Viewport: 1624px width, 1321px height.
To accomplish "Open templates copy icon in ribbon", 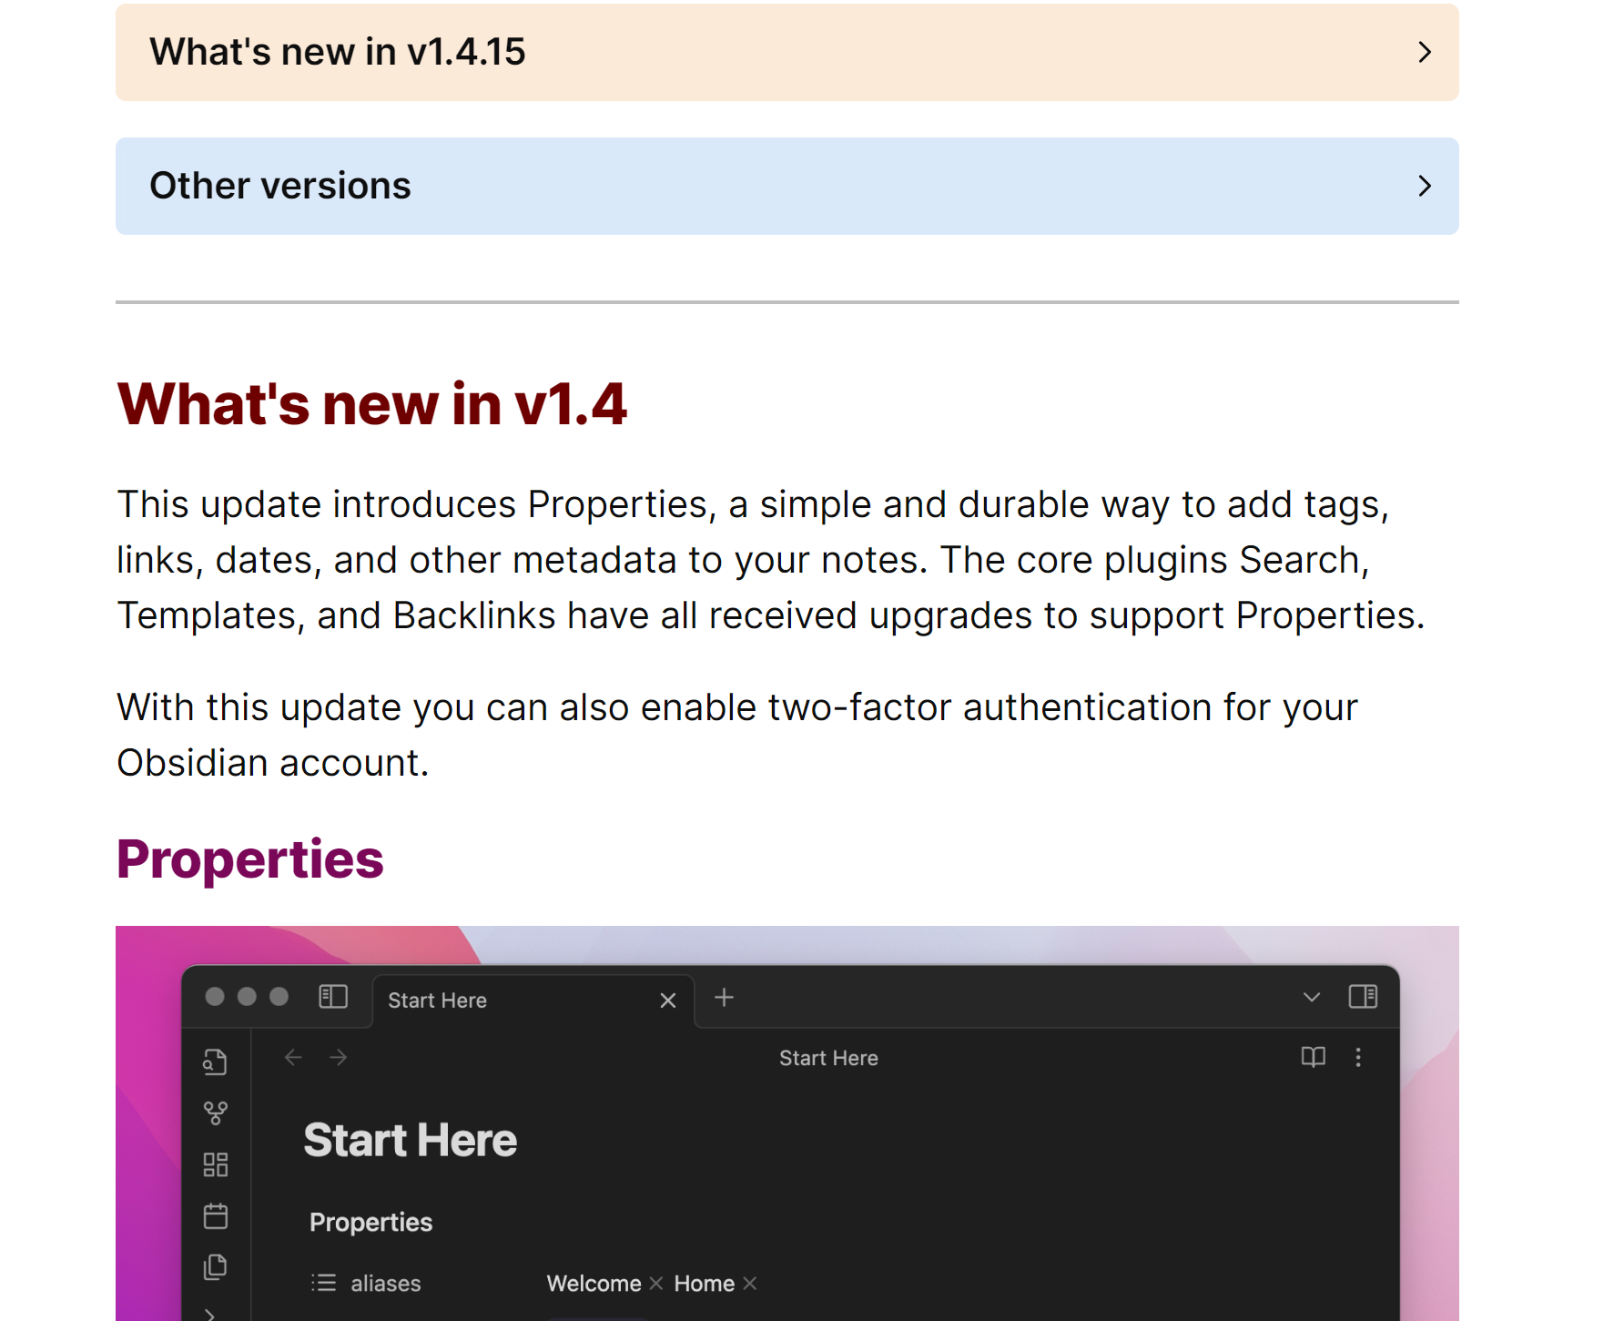I will point(216,1267).
